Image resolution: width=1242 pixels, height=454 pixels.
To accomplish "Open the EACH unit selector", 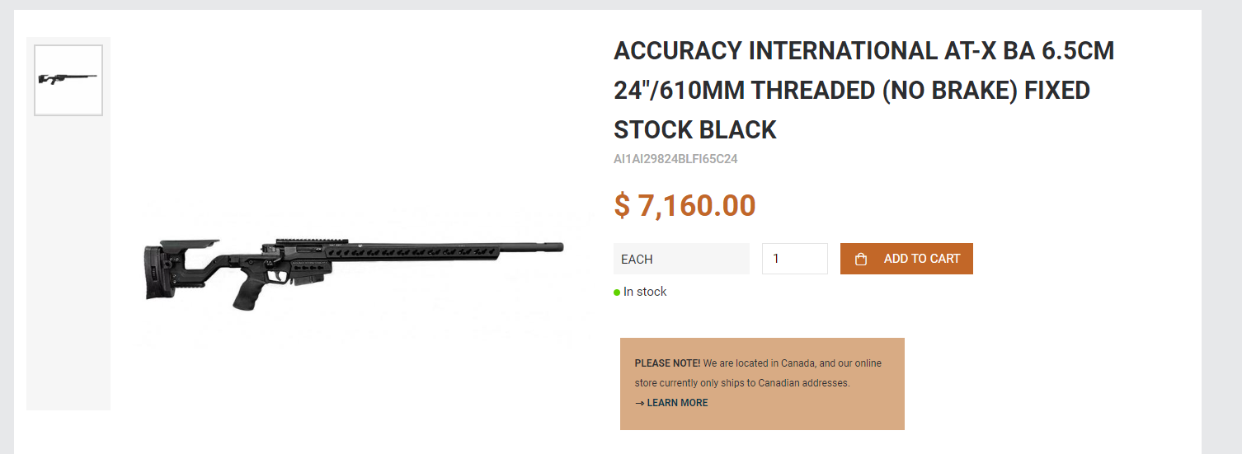I will (681, 259).
